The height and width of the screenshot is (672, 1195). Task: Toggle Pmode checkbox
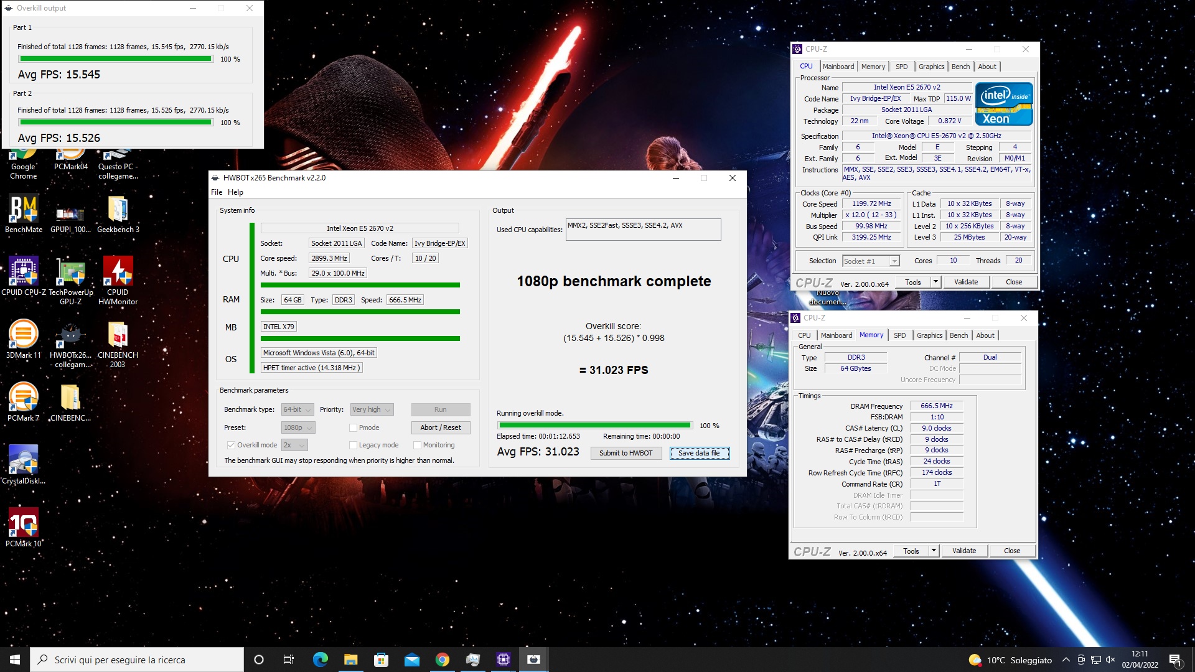tap(353, 427)
